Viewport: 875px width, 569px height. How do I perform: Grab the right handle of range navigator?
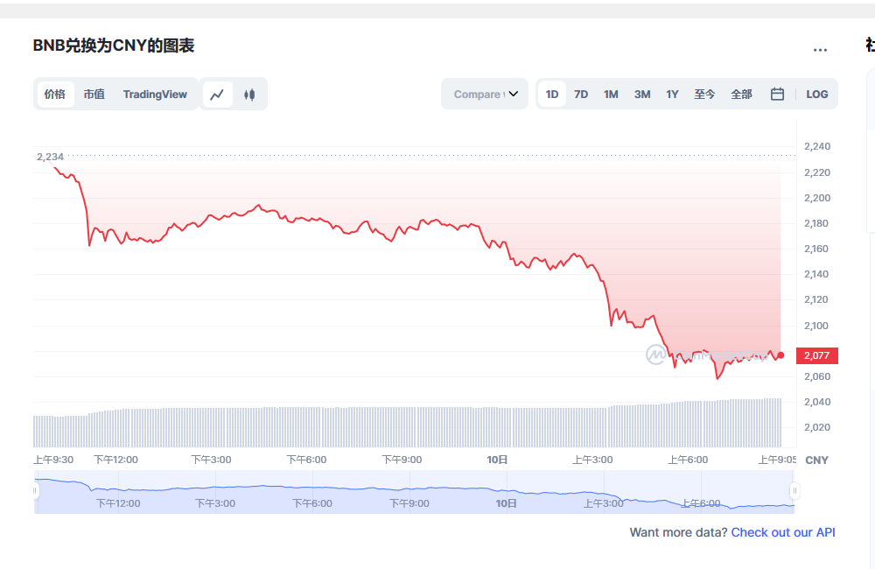click(x=794, y=491)
